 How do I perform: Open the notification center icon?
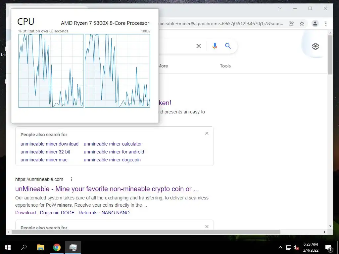(x=328, y=247)
